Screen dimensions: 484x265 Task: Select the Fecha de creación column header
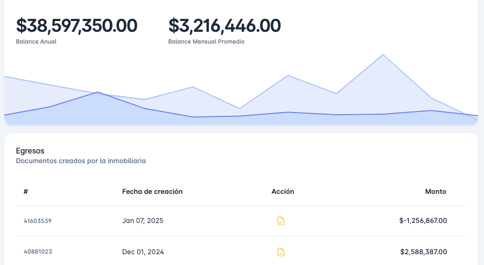point(152,191)
